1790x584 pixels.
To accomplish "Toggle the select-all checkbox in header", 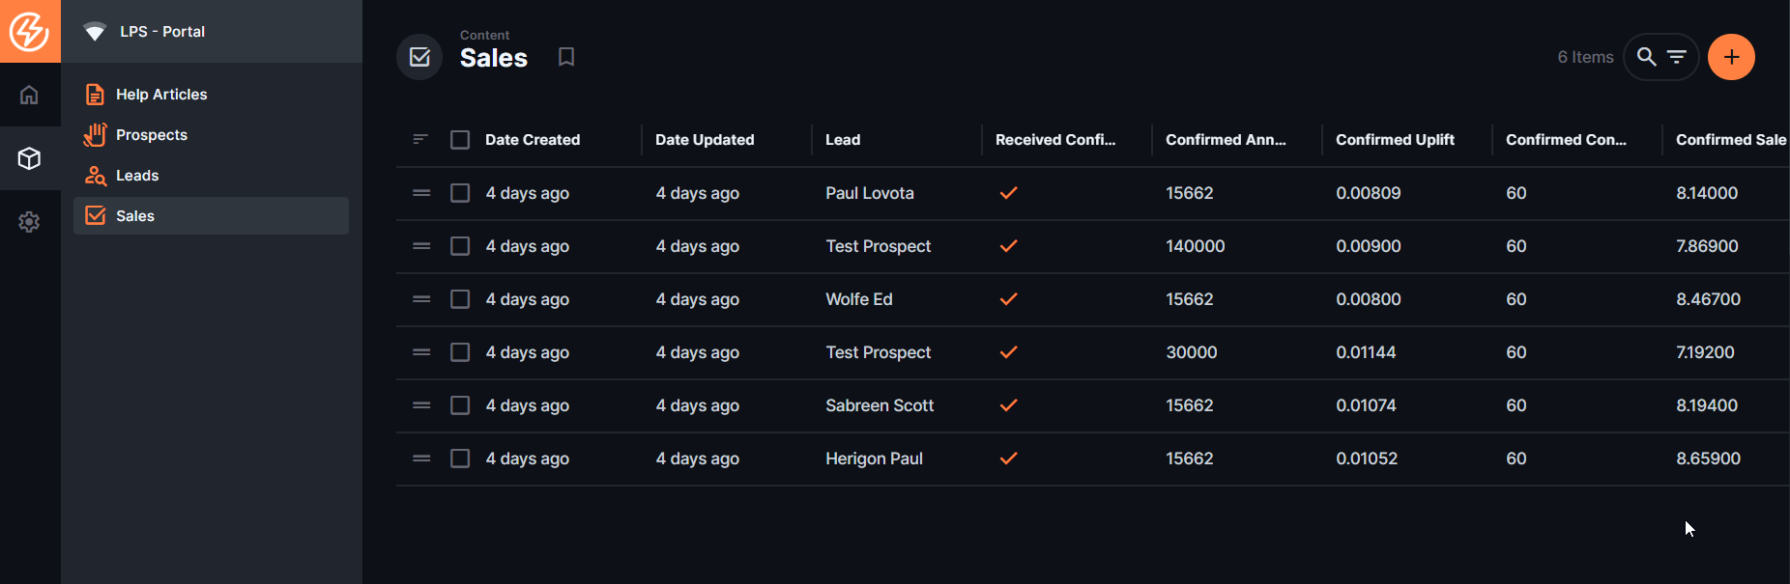I will coord(460,140).
